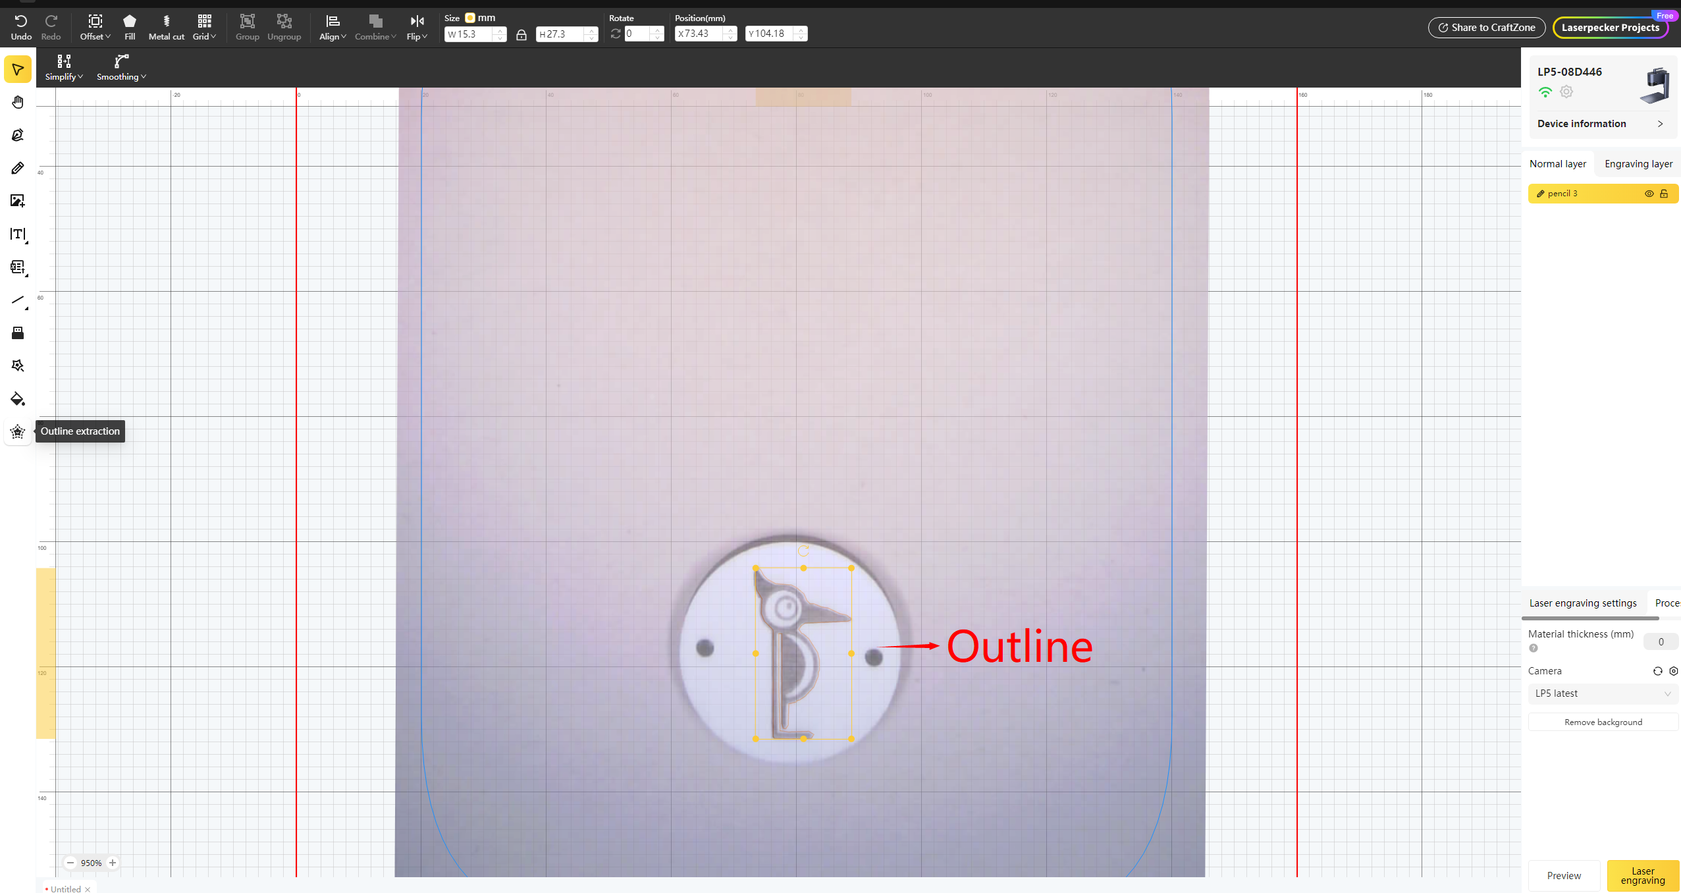Select the hand pan tool
The width and height of the screenshot is (1681, 893).
[x=18, y=102]
